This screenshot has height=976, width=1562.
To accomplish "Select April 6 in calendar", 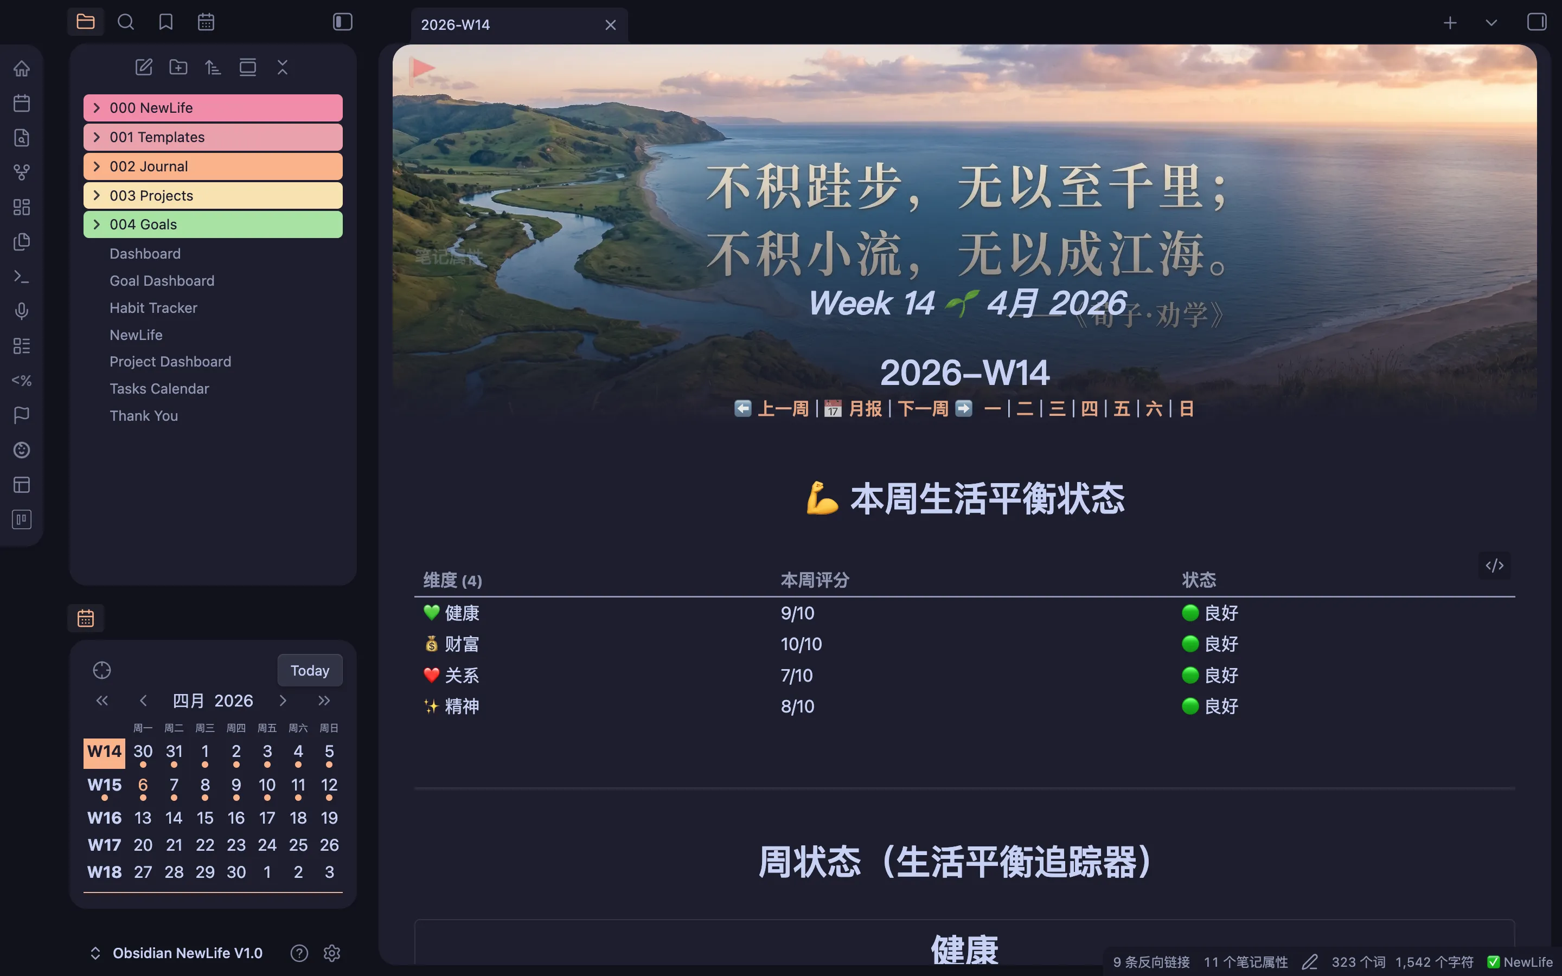I will pyautogui.click(x=143, y=786).
